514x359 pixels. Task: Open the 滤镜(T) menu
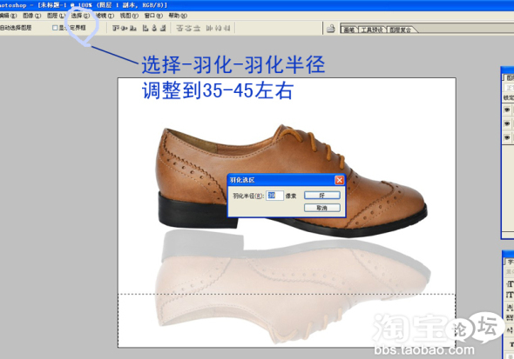105,16
